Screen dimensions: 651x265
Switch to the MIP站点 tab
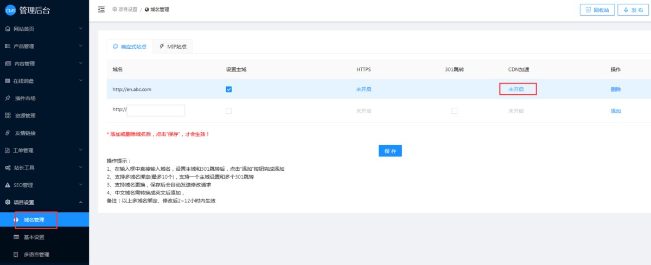point(173,47)
